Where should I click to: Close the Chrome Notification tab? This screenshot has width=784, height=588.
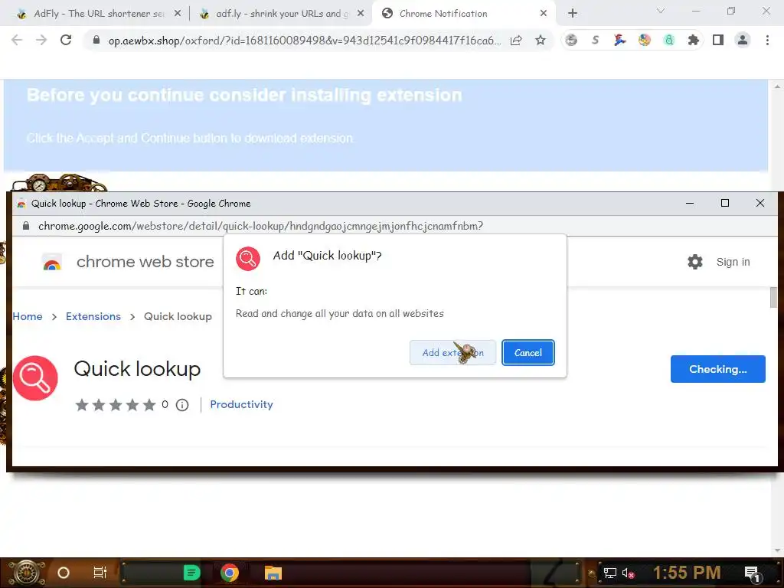pos(544,14)
